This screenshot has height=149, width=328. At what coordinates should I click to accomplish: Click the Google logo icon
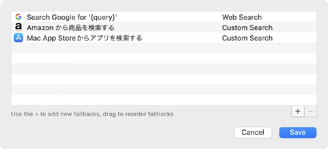pyautogui.click(x=18, y=17)
